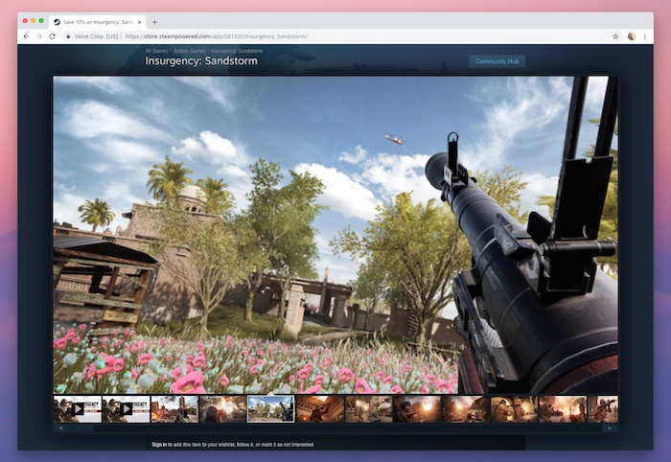Select the 'Save 10% on Insurgency' tab
Image resolution: width=671 pixels, height=462 pixels.
[98, 22]
